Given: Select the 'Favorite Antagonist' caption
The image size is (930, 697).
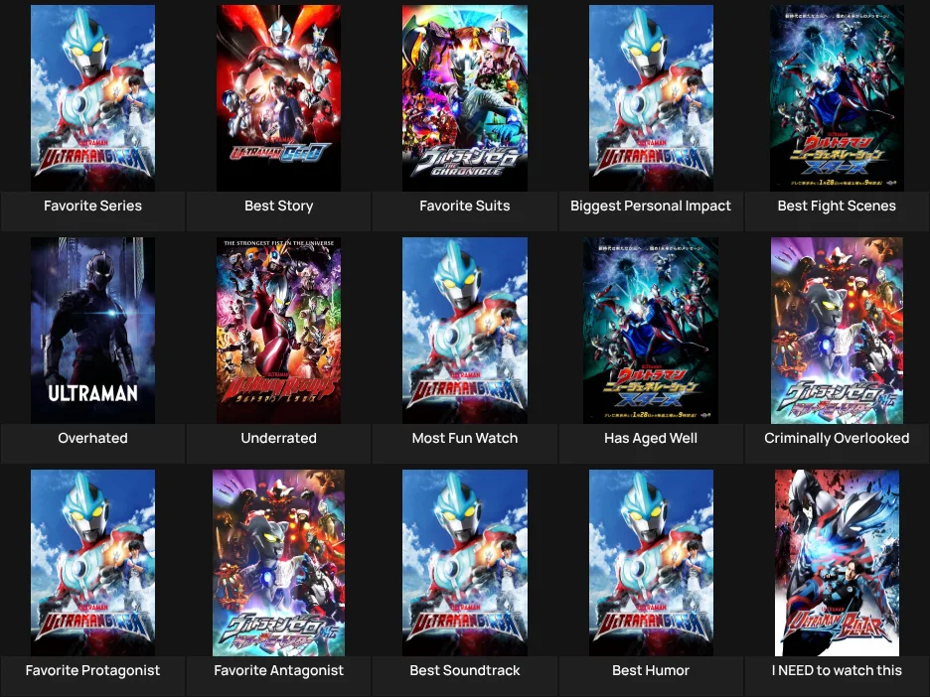Looking at the screenshot, I should pos(279,670).
